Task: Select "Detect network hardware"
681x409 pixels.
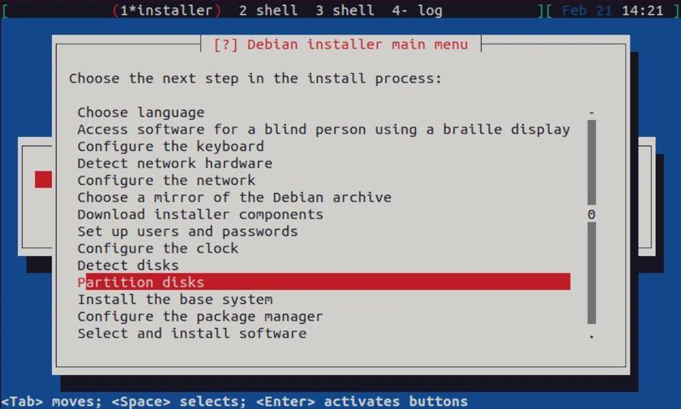Action: pos(174,163)
